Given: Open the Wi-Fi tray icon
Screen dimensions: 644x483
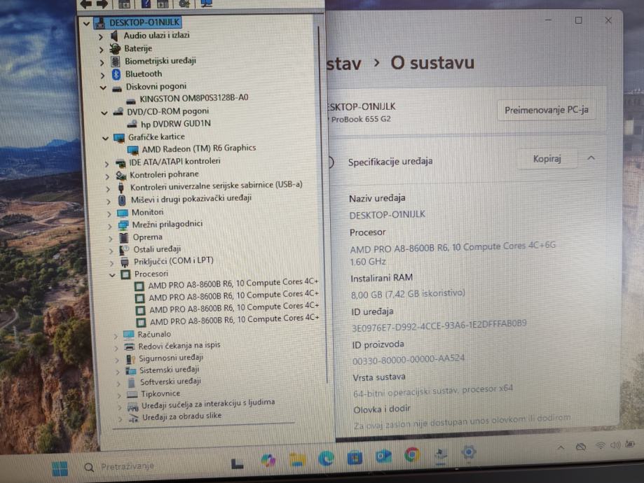Looking at the screenshot, I should point(600,446).
